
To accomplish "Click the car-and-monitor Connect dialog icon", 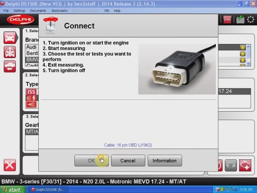I will pos(50,25).
